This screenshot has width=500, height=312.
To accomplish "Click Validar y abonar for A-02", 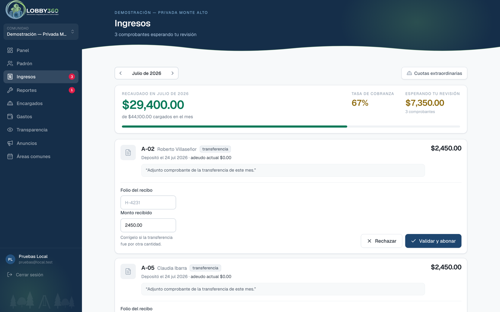I will tap(433, 241).
